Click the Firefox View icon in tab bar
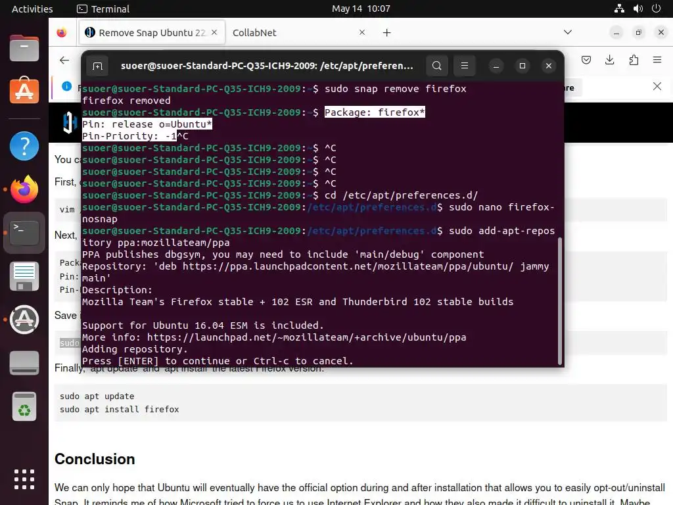Screen dimensions: 673x505 tap(62, 33)
